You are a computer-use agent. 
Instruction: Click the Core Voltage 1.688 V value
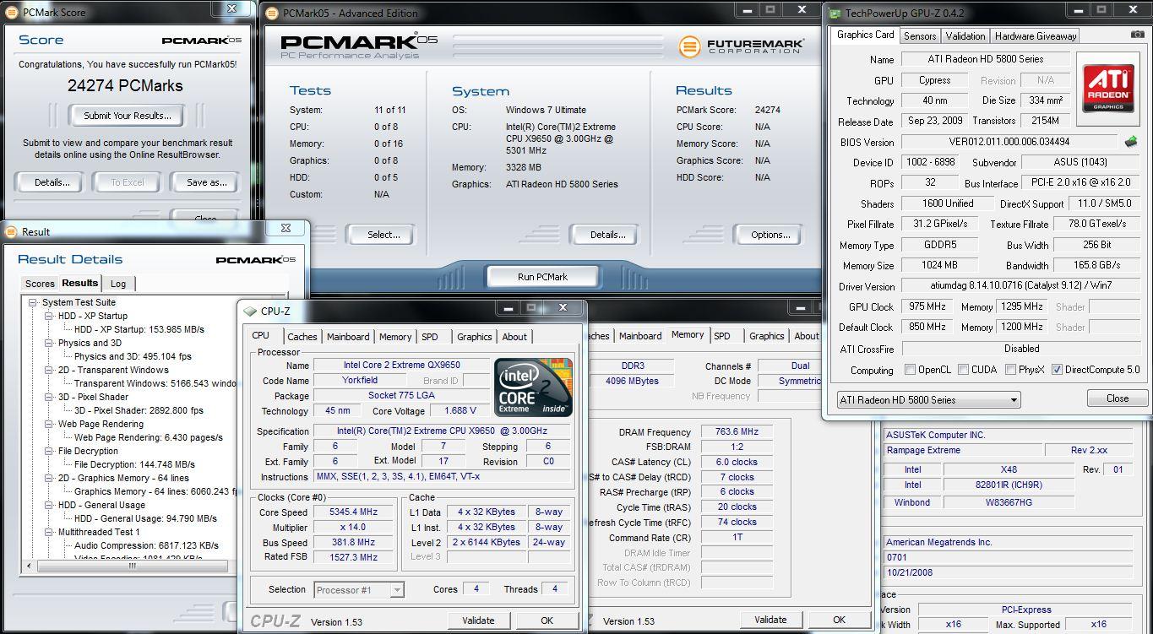click(460, 411)
